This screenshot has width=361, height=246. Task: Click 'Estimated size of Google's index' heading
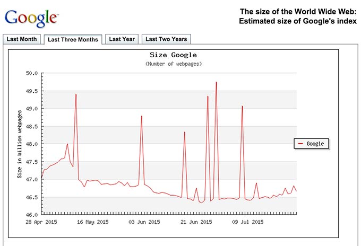[298, 21]
